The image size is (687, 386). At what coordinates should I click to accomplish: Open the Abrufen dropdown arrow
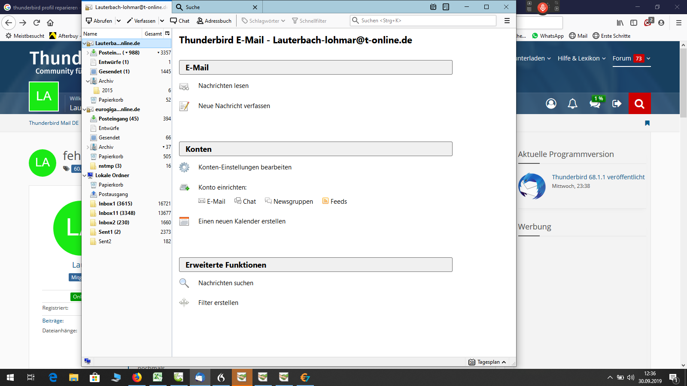pos(119,21)
